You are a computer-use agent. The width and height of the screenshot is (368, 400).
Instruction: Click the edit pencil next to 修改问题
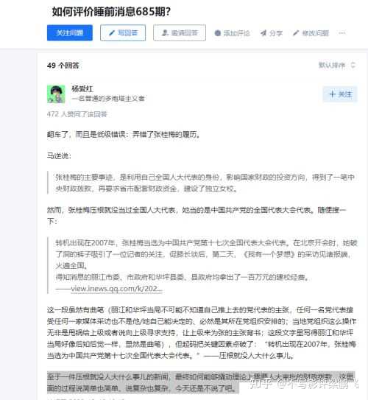coord(296,33)
